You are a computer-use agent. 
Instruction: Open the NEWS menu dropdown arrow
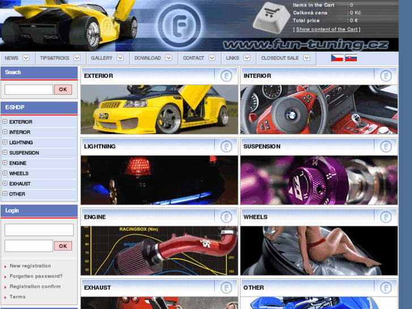point(26,58)
